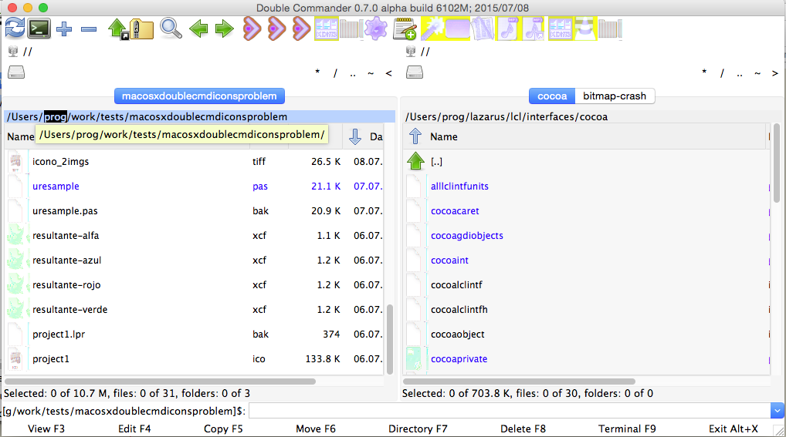Click the zipped folder pack files icon

pyautogui.click(x=141, y=29)
